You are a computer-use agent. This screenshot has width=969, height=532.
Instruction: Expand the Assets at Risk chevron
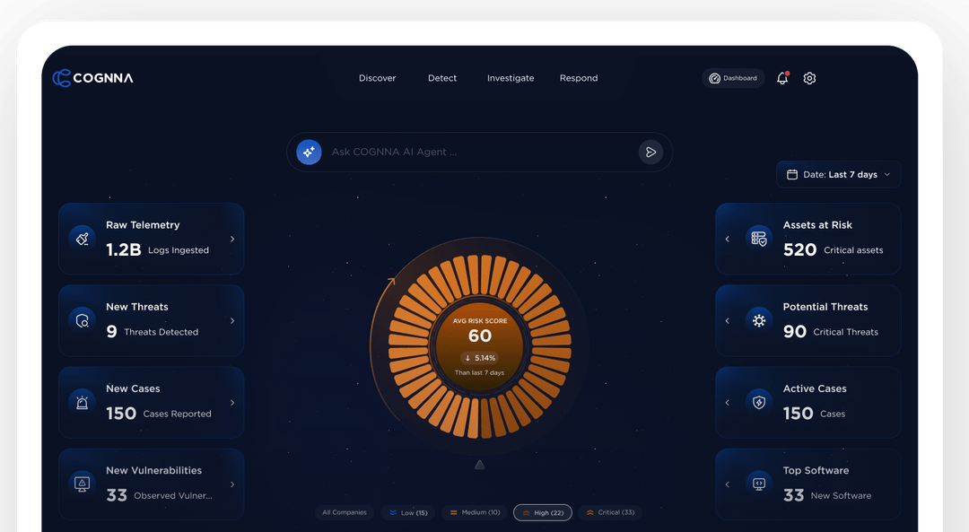(728, 239)
